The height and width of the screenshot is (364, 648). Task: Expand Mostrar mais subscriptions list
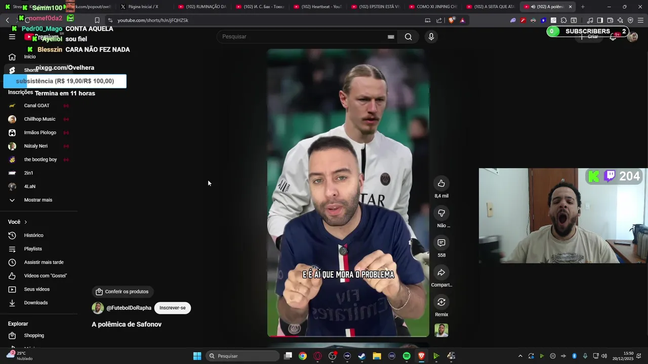click(x=38, y=200)
